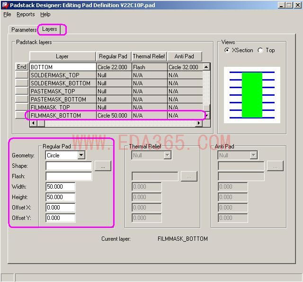Close the Padstack Designer window
The width and height of the screenshot is (303, 282).
[298, 5]
